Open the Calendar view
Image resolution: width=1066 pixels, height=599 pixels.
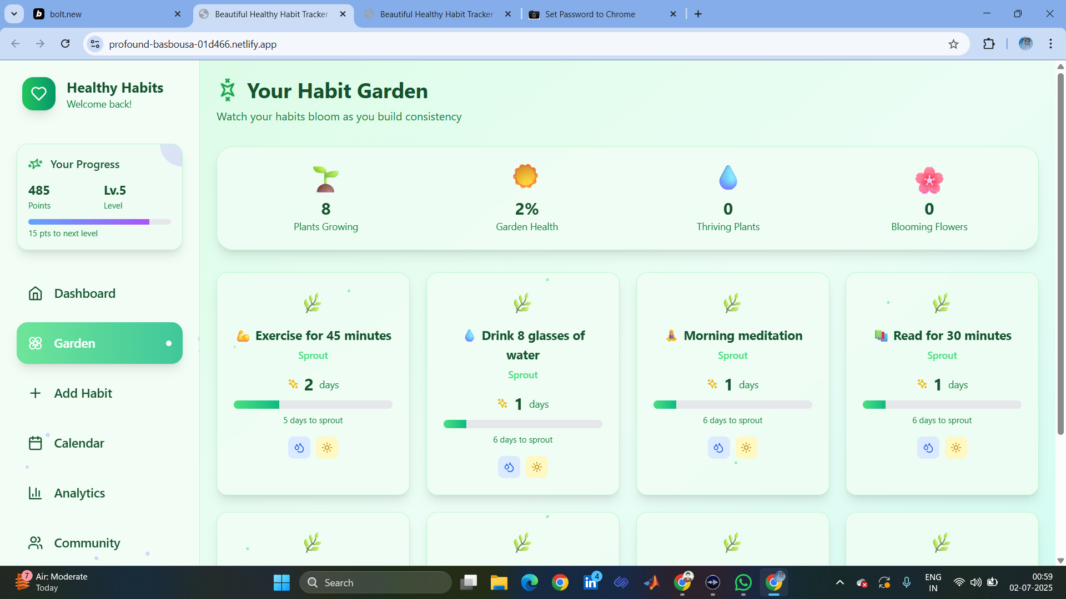79,443
